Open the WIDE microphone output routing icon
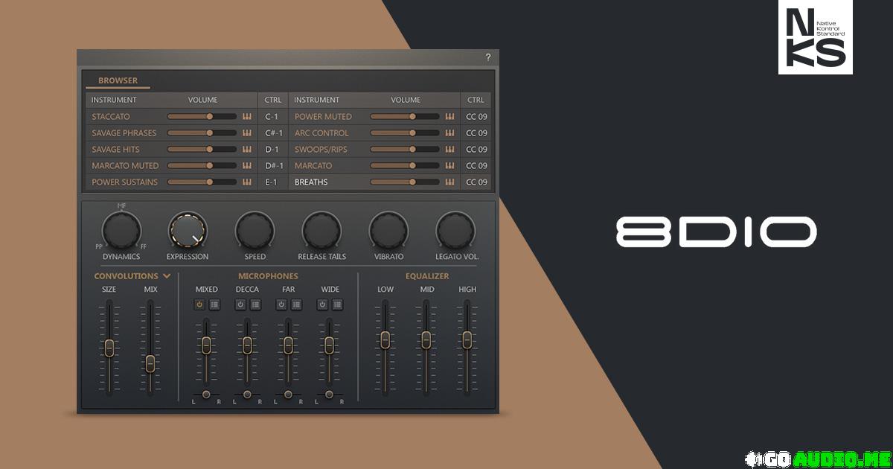Screen dimensions: 893x469 click(337, 304)
